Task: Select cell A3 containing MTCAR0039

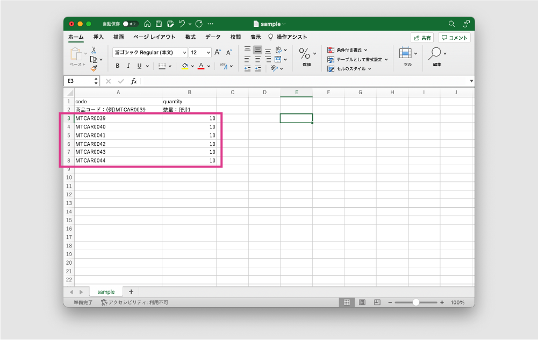Action: (118, 118)
